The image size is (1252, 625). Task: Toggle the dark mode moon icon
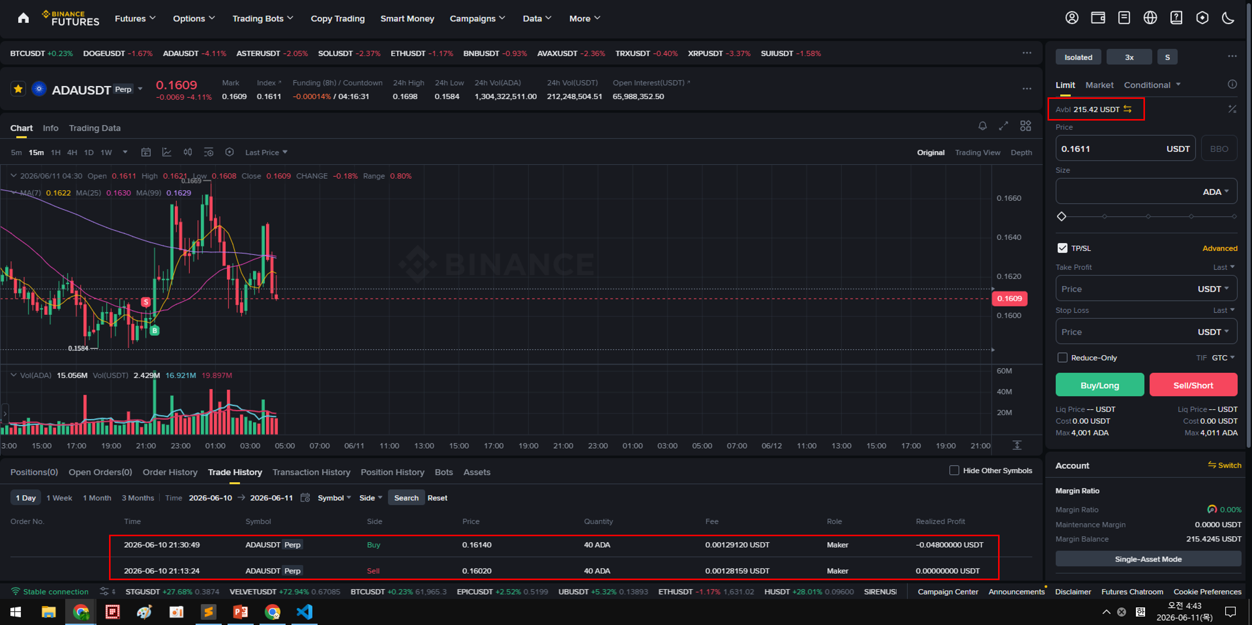pos(1228,18)
